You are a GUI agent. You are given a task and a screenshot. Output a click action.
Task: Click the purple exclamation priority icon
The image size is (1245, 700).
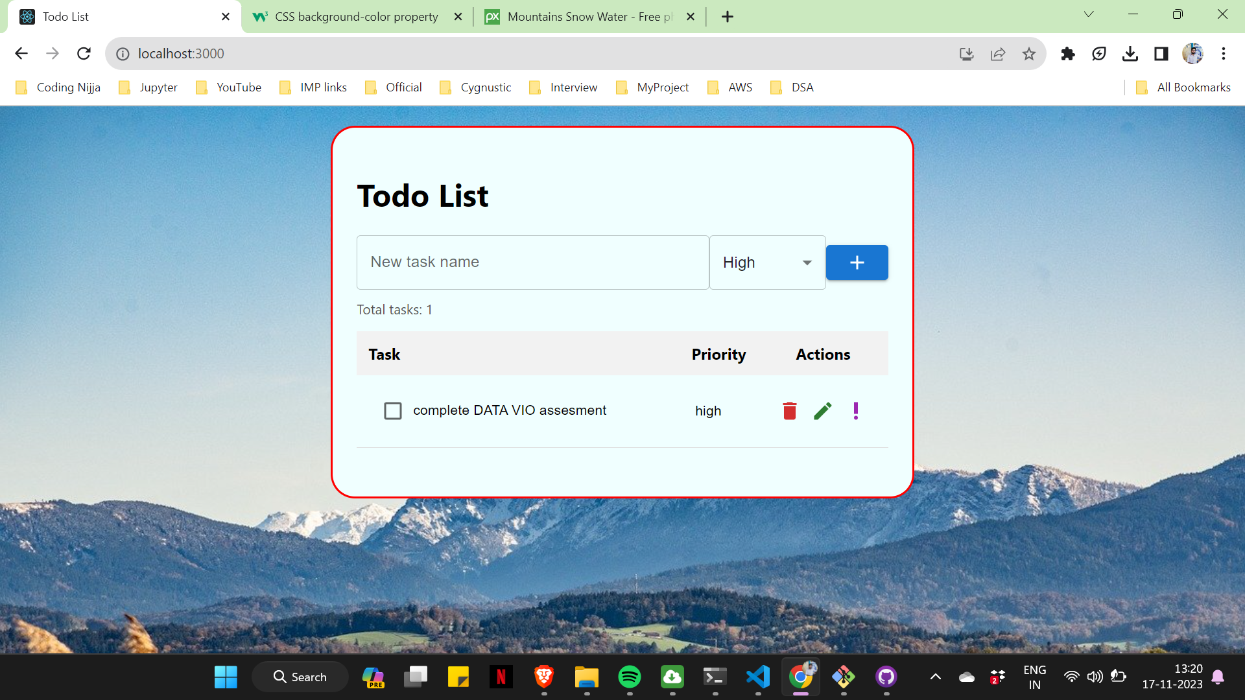[855, 410]
